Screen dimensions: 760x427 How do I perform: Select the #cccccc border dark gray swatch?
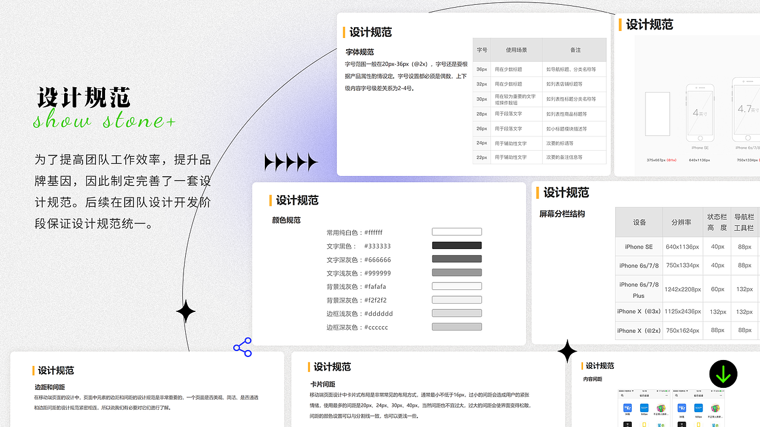pos(457,327)
